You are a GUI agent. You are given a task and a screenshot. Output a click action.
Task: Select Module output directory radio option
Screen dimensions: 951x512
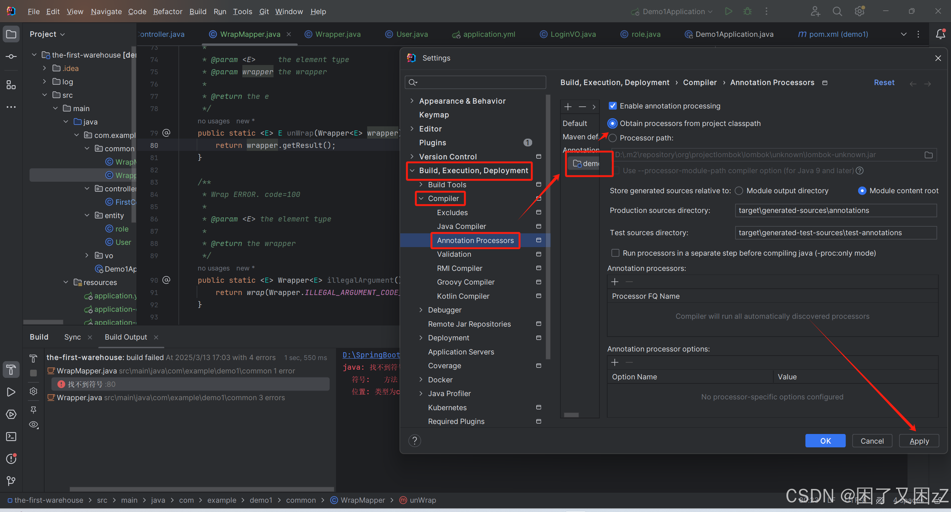point(739,191)
